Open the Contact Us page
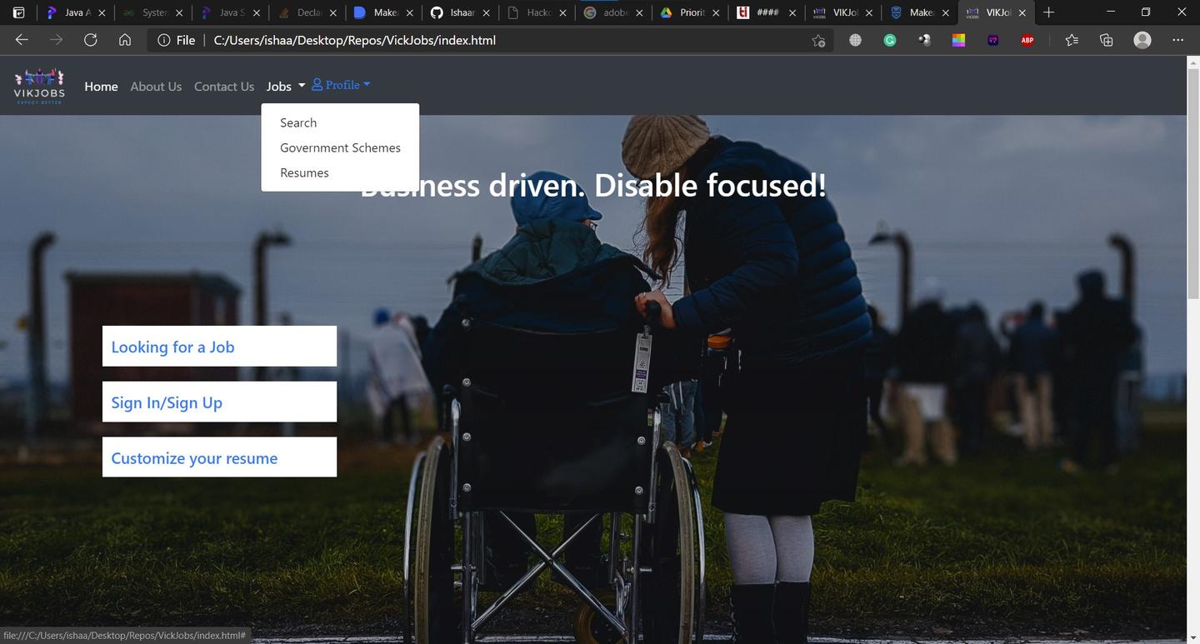Image resolution: width=1200 pixels, height=644 pixels. (x=224, y=87)
